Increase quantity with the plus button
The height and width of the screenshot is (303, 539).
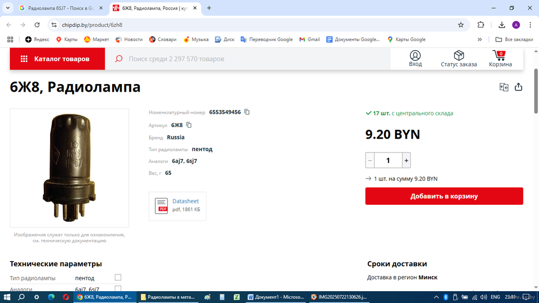click(x=406, y=160)
